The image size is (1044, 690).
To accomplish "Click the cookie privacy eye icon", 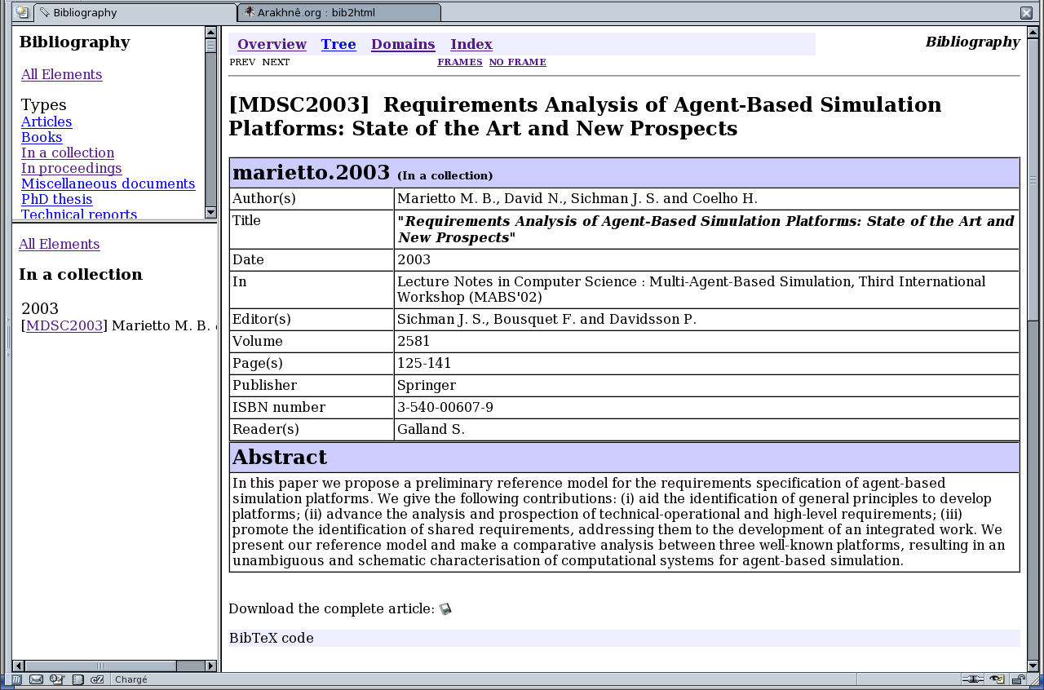I will tap(997, 679).
